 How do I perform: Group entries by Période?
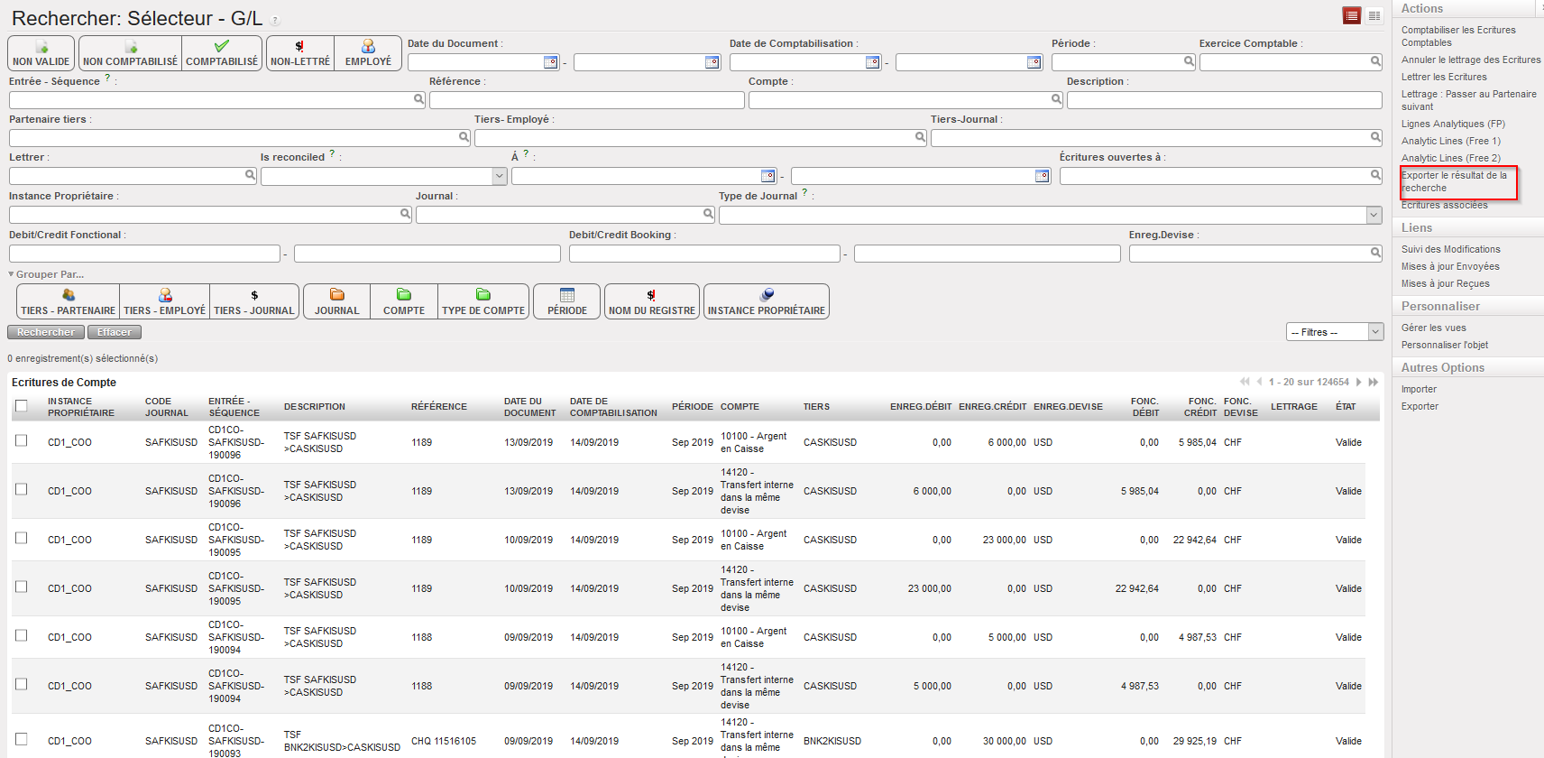coord(567,301)
